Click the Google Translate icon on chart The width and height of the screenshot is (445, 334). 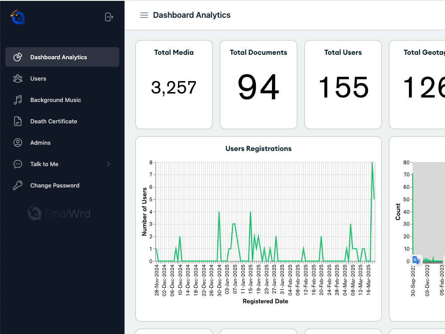pyautogui.click(x=417, y=260)
